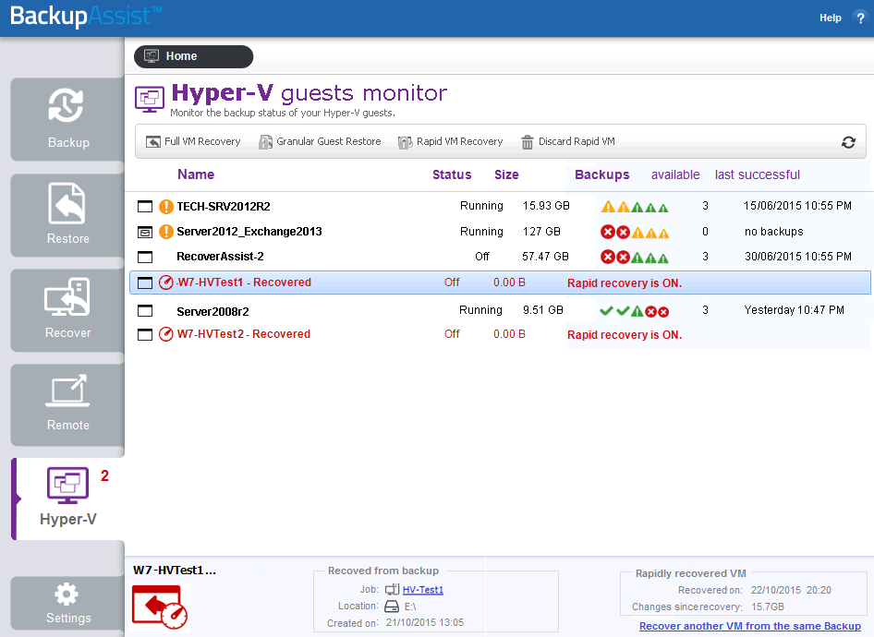
Task: Click the 15.93 GB size value
Action: click(x=546, y=206)
